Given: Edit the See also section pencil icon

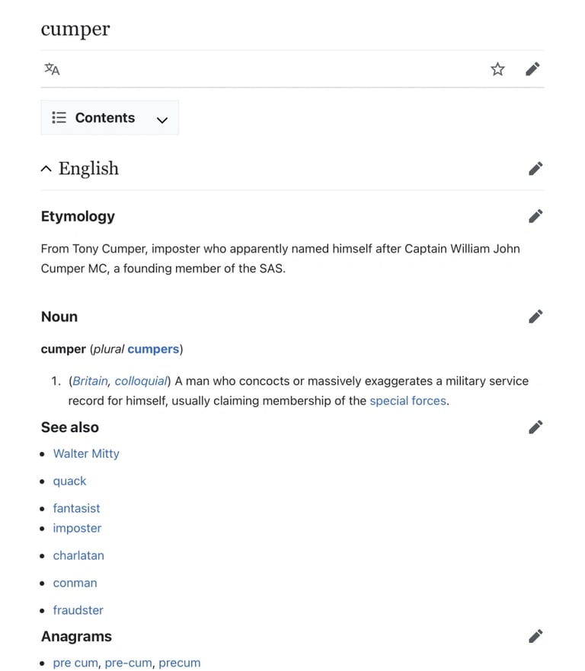Looking at the screenshot, I should [535, 427].
